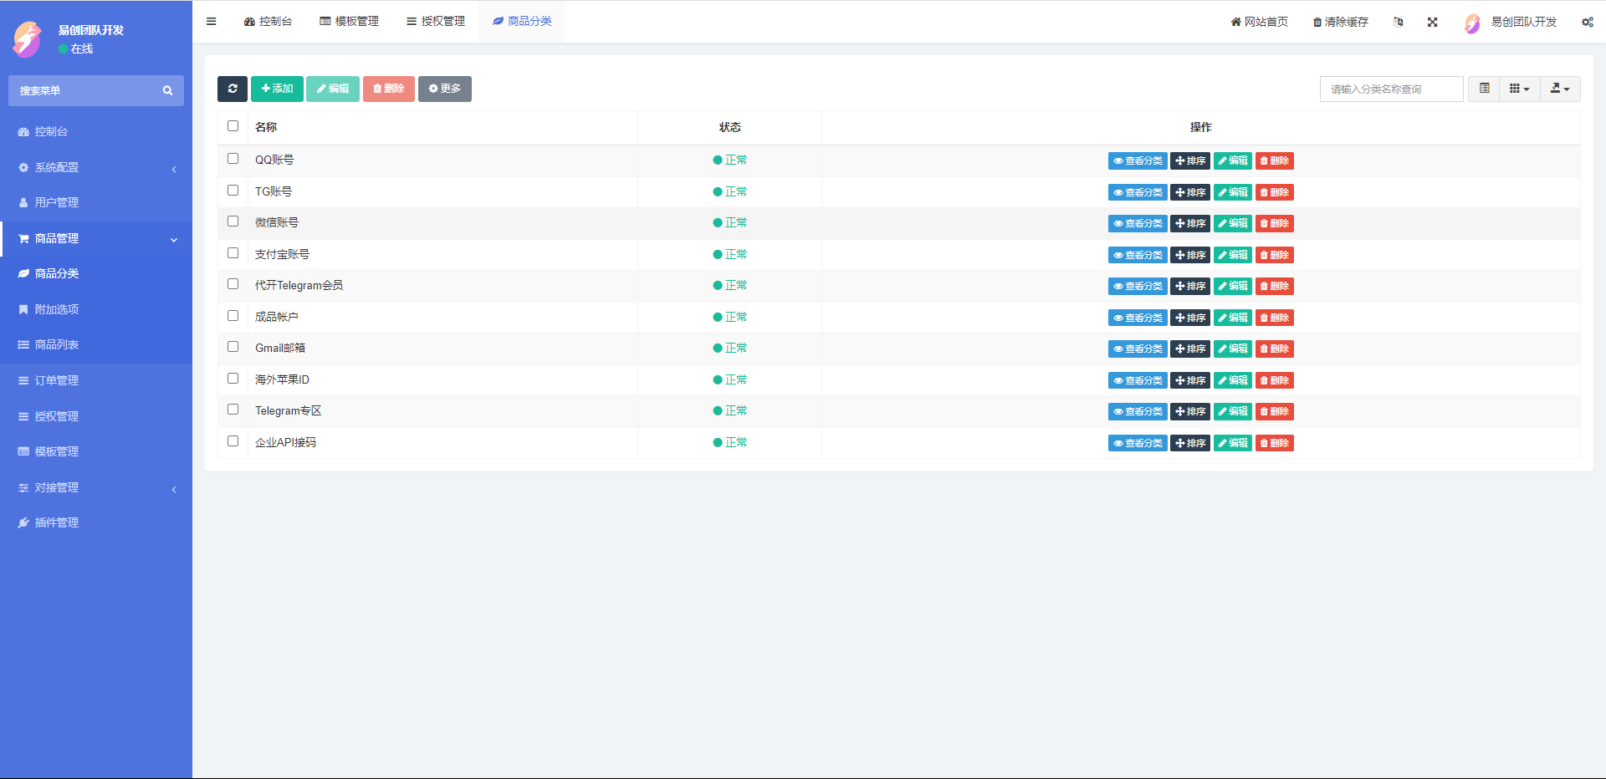The height and width of the screenshot is (779, 1606).
Task: Click 清除缓存 trash icon in header
Action: [1317, 22]
